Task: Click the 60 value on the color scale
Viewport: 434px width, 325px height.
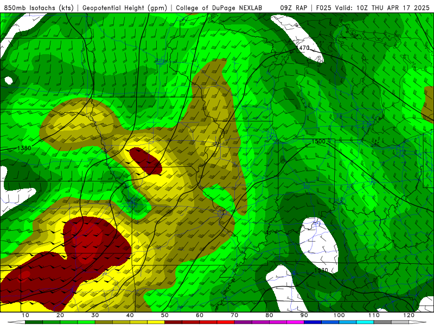Action: coord(200,315)
